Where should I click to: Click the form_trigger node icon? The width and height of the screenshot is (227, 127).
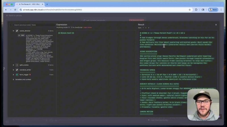click(17, 75)
